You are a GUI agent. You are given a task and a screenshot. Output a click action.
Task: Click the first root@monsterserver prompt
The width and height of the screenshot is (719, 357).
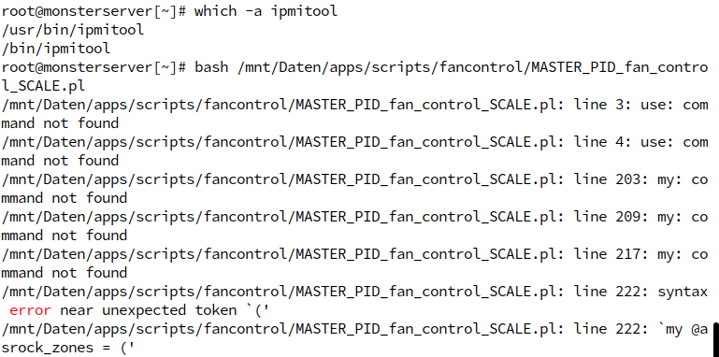coord(93,11)
